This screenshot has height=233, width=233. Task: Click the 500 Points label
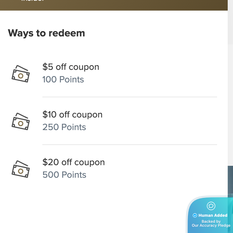click(64, 175)
